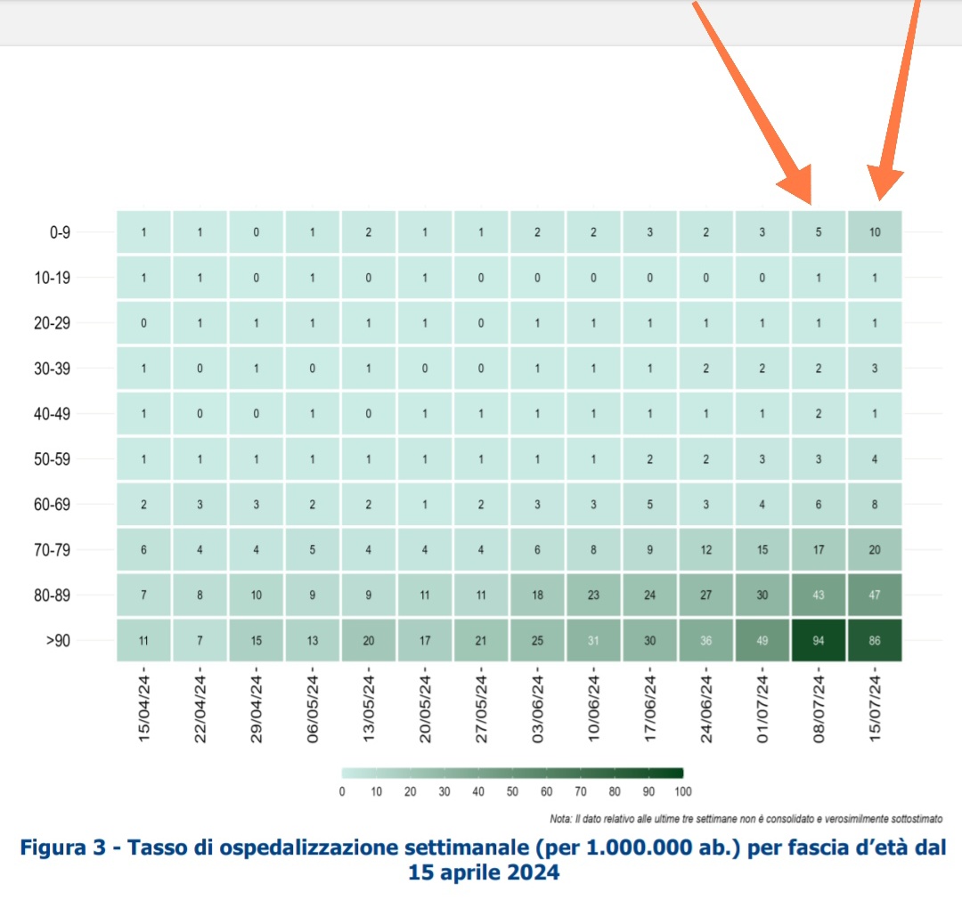
Task: Select the 22/04/24 date axis label
Action: pos(200,709)
